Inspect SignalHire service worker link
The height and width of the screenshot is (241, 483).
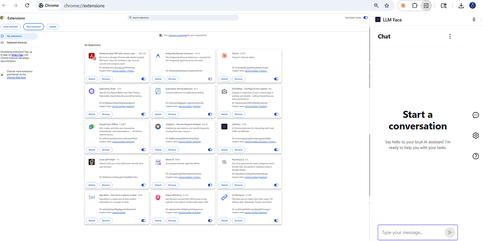119,212
